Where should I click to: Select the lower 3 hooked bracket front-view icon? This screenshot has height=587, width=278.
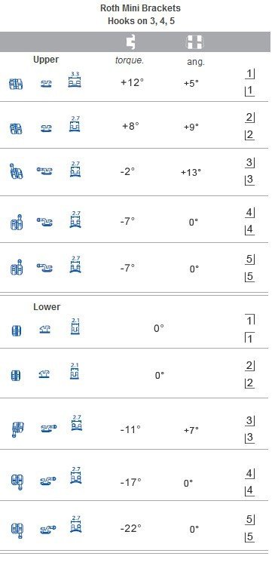pyautogui.click(x=17, y=429)
